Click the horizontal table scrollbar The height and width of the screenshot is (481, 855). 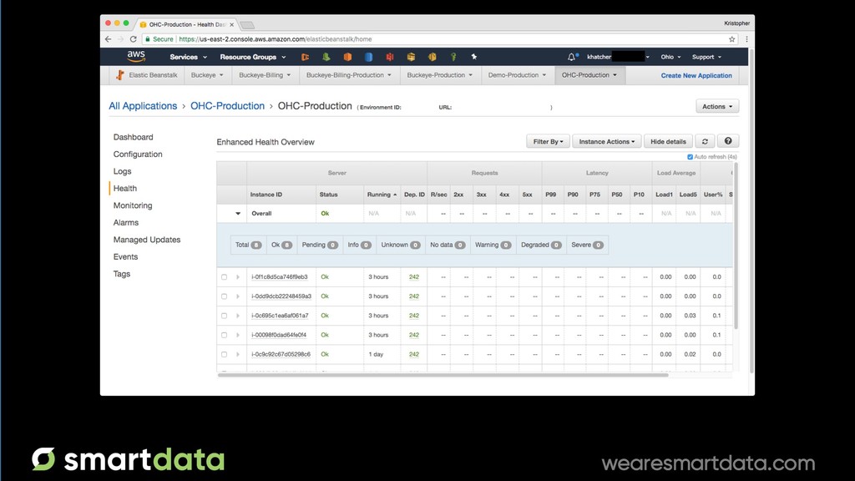point(443,375)
